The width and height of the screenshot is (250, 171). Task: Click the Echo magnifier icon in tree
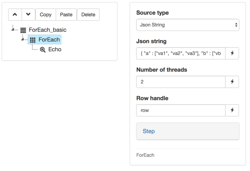coord(43,50)
